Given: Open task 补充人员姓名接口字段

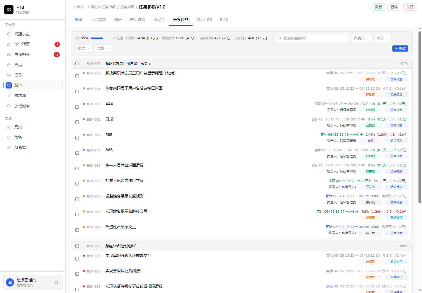Looking at the screenshot, I should (125, 180).
